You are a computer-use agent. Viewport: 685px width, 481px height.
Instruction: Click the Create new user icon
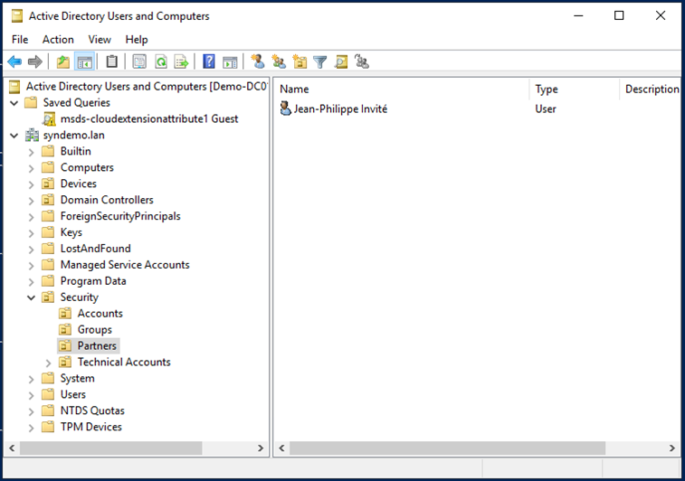pos(258,61)
